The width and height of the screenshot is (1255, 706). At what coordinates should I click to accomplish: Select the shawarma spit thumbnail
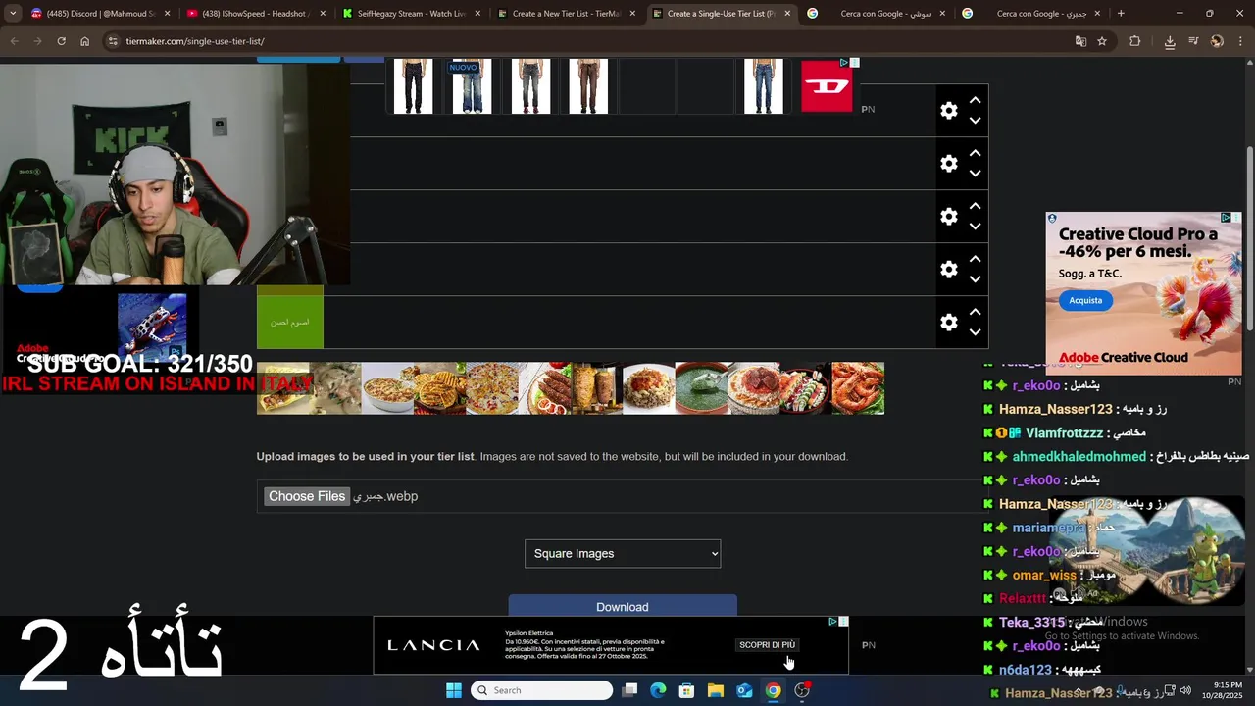coord(596,388)
